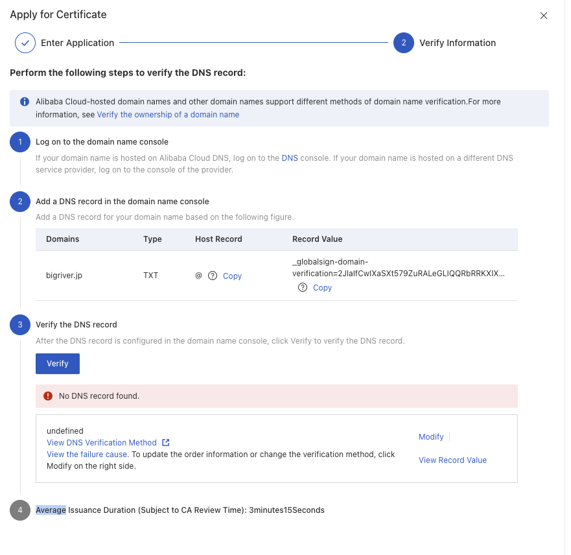
Task: Copy the globalsign record value
Action: pos(322,288)
